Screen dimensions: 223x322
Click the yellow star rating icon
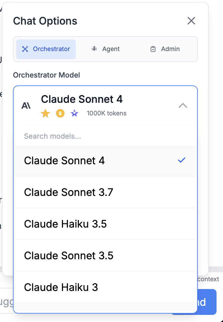(x=45, y=113)
